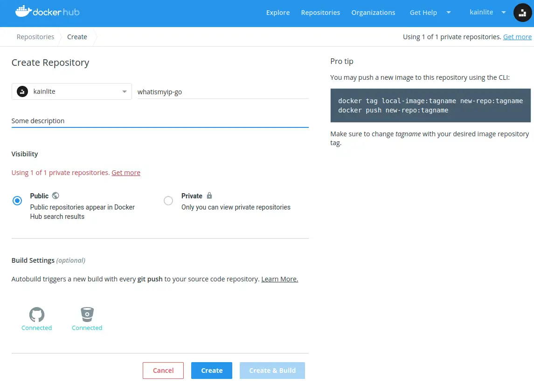Open Organizations in the top navigation
This screenshot has width=534, height=385.
point(373,13)
